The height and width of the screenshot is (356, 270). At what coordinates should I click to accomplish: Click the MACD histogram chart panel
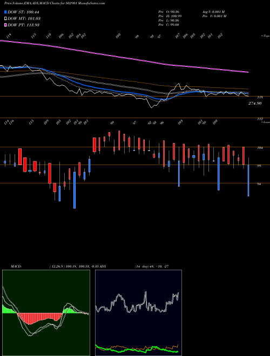pos(46,313)
